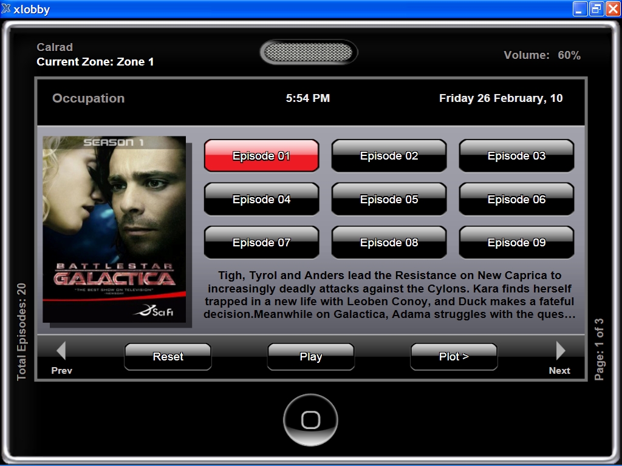This screenshot has height=466, width=622.
Task: Click the Current Zone: Zone 1 label
Action: [95, 62]
